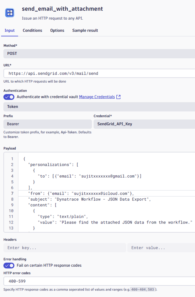This screenshot has width=195, height=297.
Task: Click the HTTP request action icon
Action: pos(9,13)
